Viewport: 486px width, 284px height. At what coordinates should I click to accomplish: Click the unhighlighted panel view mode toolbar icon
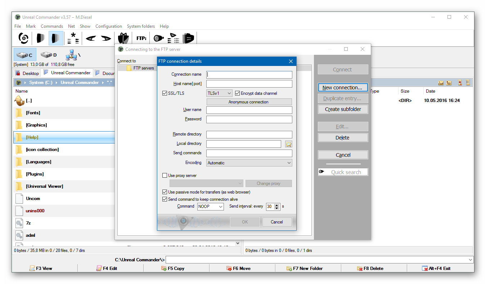40,38
